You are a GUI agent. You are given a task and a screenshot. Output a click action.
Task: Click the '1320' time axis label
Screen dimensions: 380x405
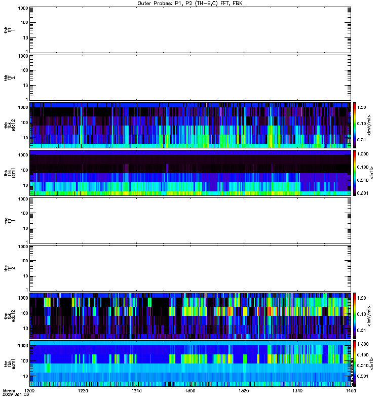244,390
